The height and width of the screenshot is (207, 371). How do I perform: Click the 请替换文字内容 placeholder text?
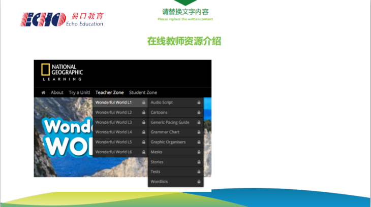(x=185, y=12)
